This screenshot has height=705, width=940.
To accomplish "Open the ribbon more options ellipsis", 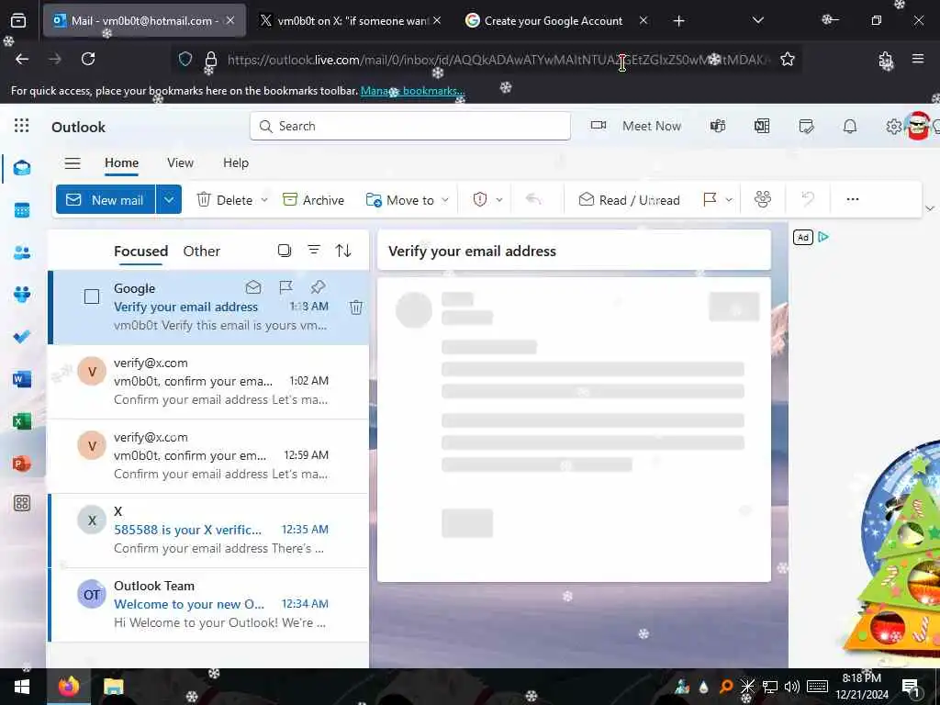I will coord(853,199).
